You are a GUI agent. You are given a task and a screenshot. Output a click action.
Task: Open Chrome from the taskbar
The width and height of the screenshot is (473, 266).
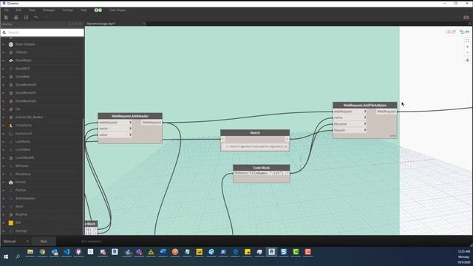[42, 252]
